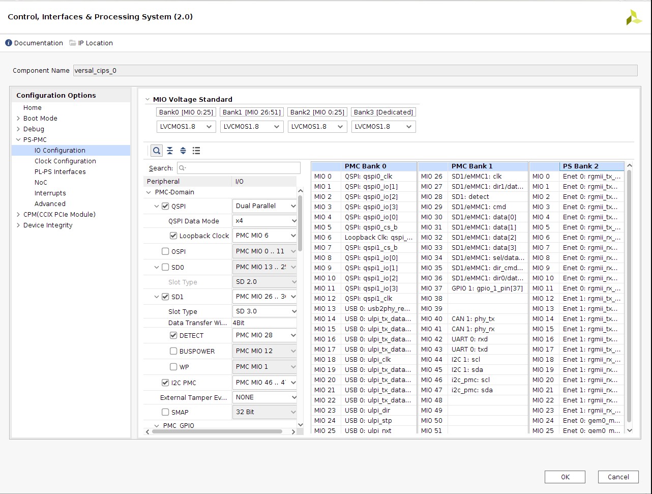This screenshot has width=652, height=494.
Task: Expand the Boot Mode tree node
Action: coord(18,119)
